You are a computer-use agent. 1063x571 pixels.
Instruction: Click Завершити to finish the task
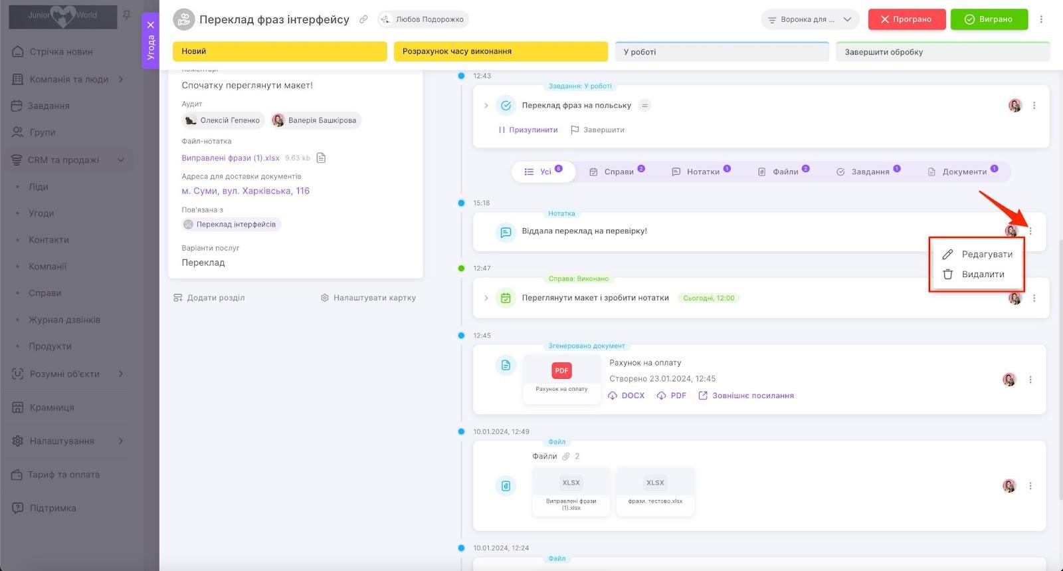point(597,130)
